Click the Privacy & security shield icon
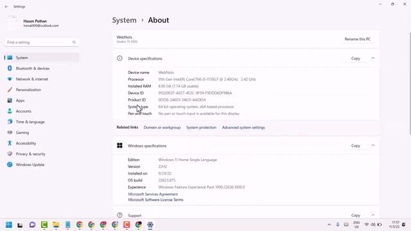Image resolution: width=411 pixels, height=231 pixels. pyautogui.click(x=10, y=154)
